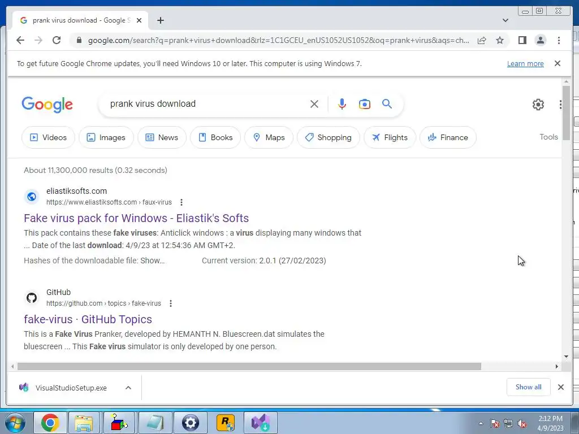Open the gear settings taskbar app
Screen dimensions: 579x434
(x=191, y=423)
